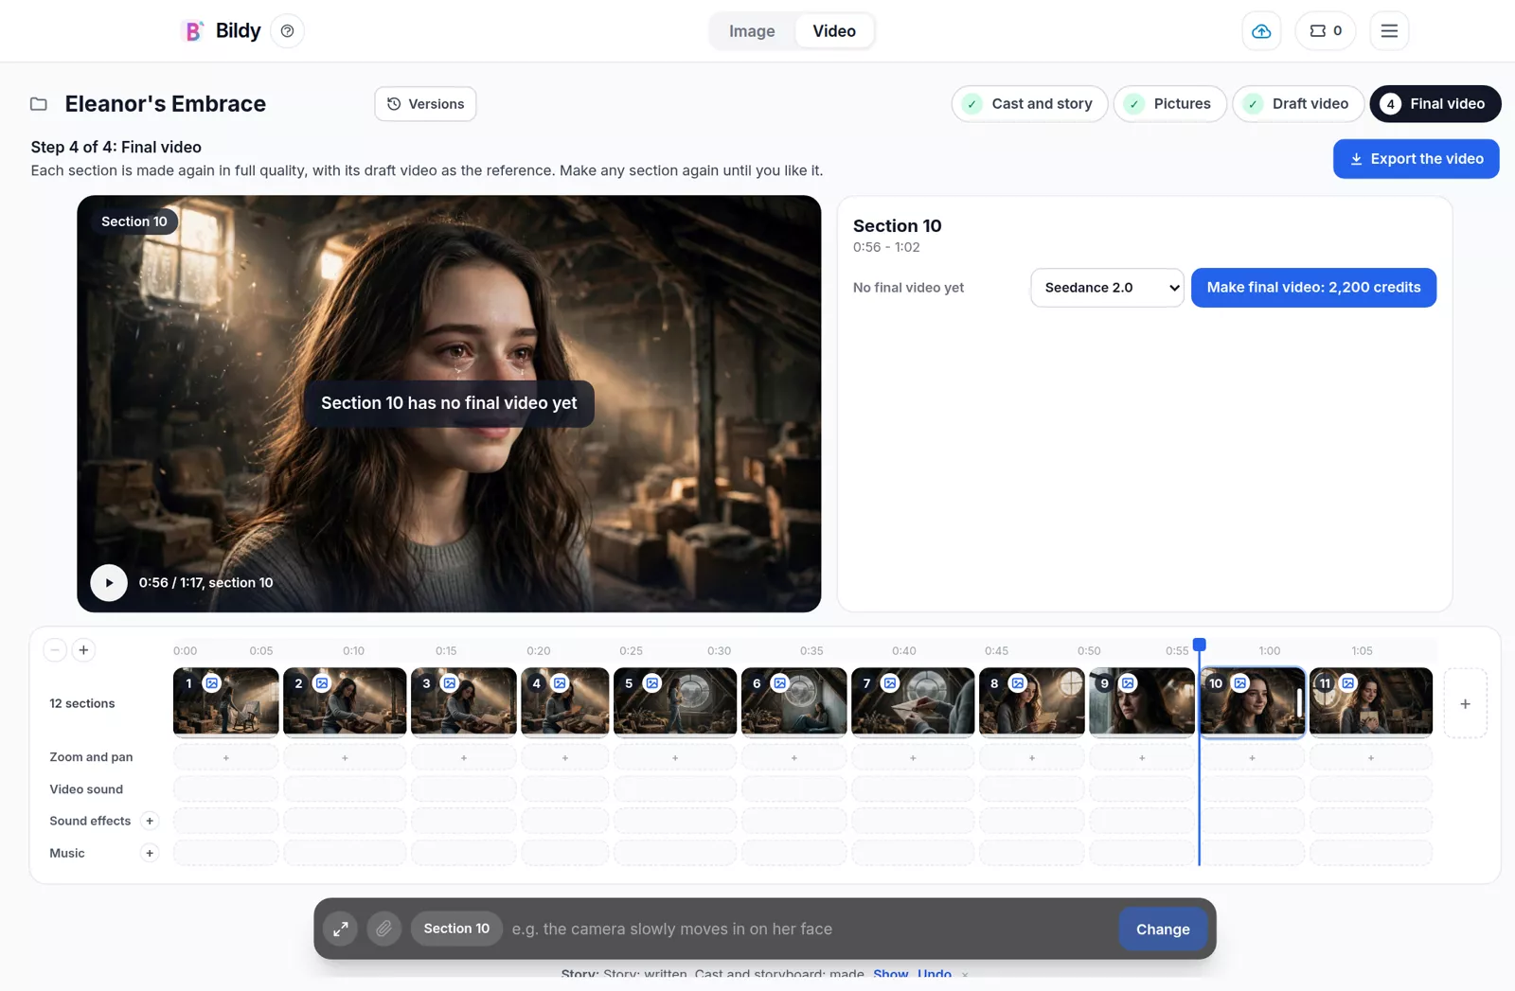Open the cloud upload icon
Image resolution: width=1515 pixels, height=991 pixels.
pyautogui.click(x=1261, y=31)
